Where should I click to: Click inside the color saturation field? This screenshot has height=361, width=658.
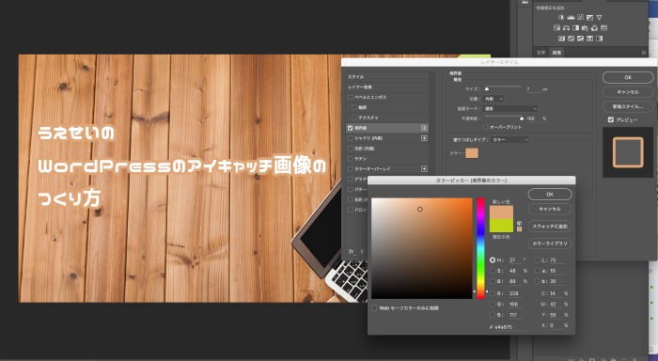422,248
